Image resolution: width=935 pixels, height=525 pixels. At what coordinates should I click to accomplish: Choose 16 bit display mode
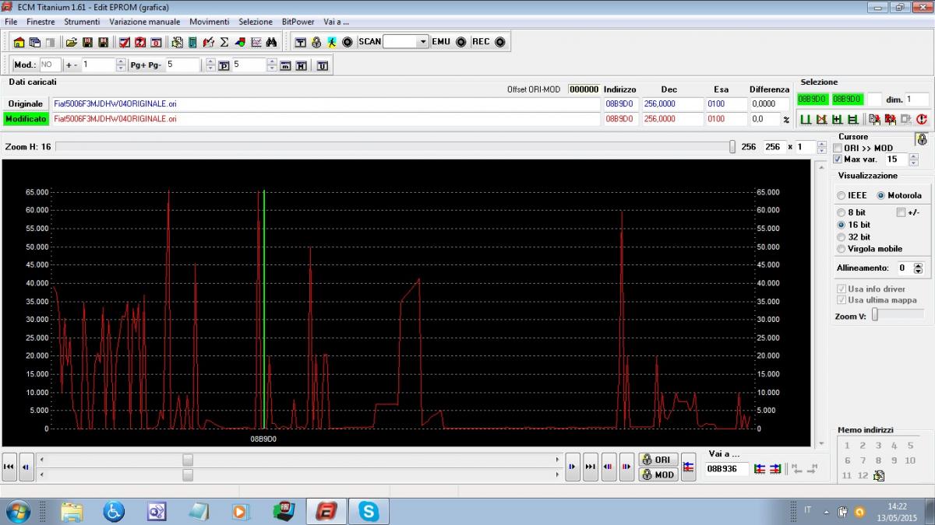pos(841,225)
